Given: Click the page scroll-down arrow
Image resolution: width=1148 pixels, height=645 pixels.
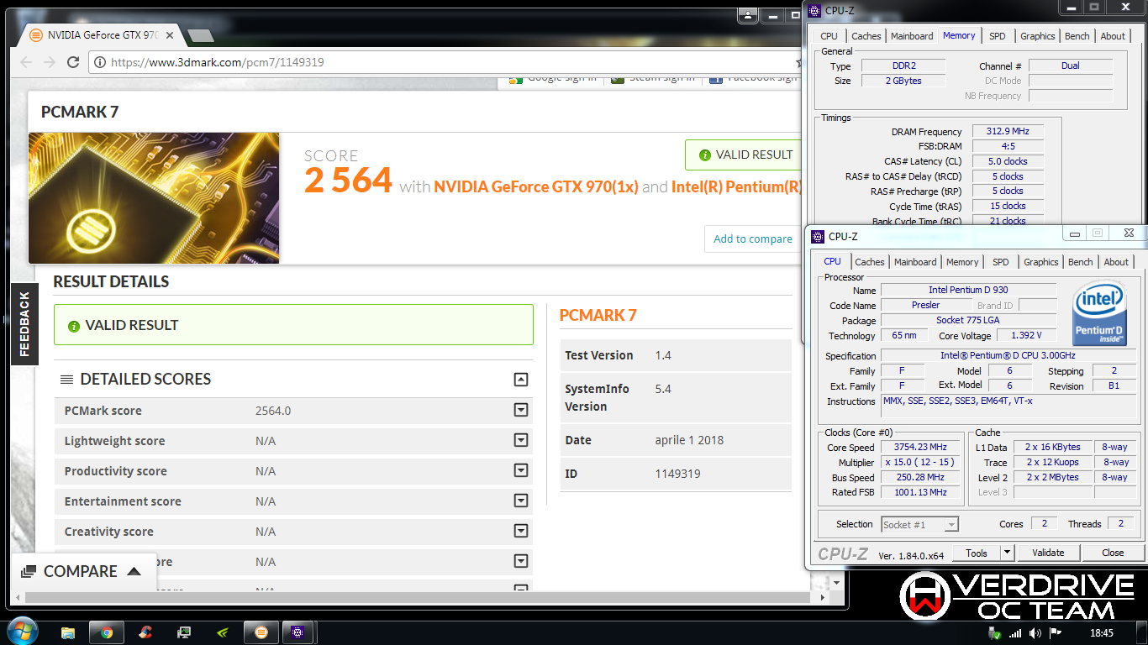Looking at the screenshot, I should 836,582.
